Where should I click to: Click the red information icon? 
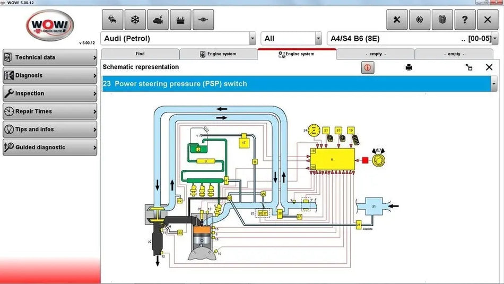[368, 67]
